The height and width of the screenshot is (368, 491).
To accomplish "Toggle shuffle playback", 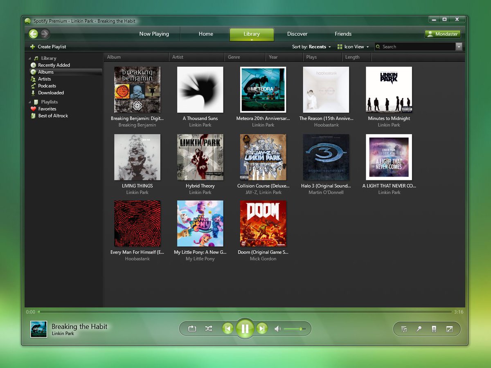I will (209, 328).
